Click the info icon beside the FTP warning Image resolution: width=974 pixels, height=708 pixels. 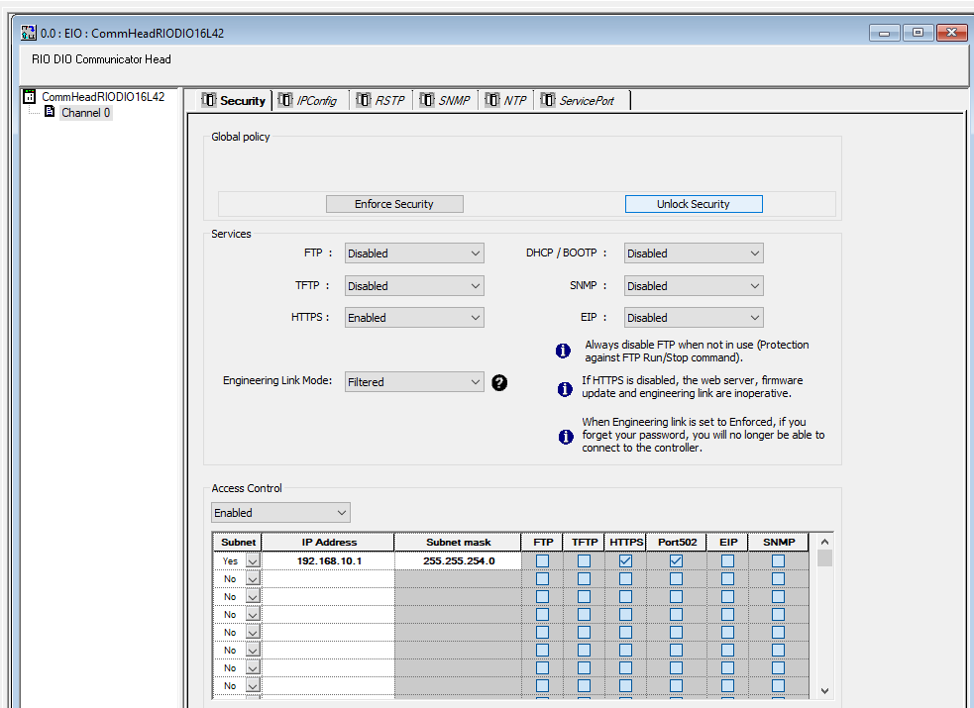tap(563, 351)
